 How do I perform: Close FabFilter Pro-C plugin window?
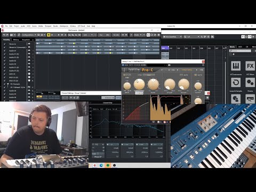(203, 61)
